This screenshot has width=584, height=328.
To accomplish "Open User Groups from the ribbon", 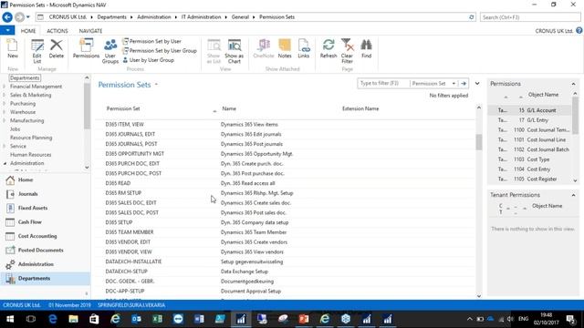I will 110,51.
